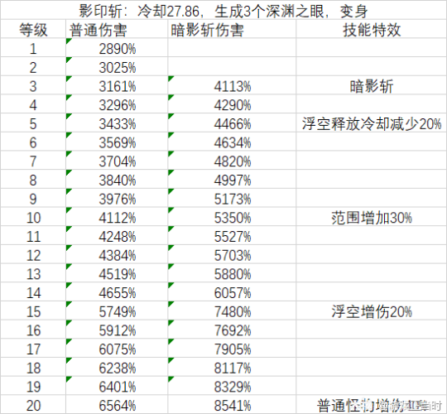Select the title cell '影印斩：冷却27.86'
The image size is (447, 414).
(x=223, y=10)
